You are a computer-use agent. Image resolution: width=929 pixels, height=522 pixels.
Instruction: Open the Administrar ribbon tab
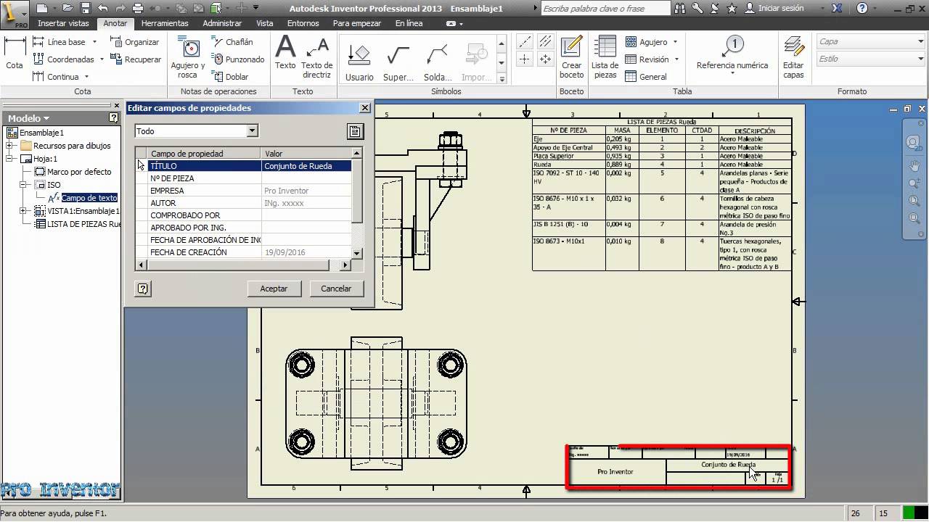tap(222, 23)
